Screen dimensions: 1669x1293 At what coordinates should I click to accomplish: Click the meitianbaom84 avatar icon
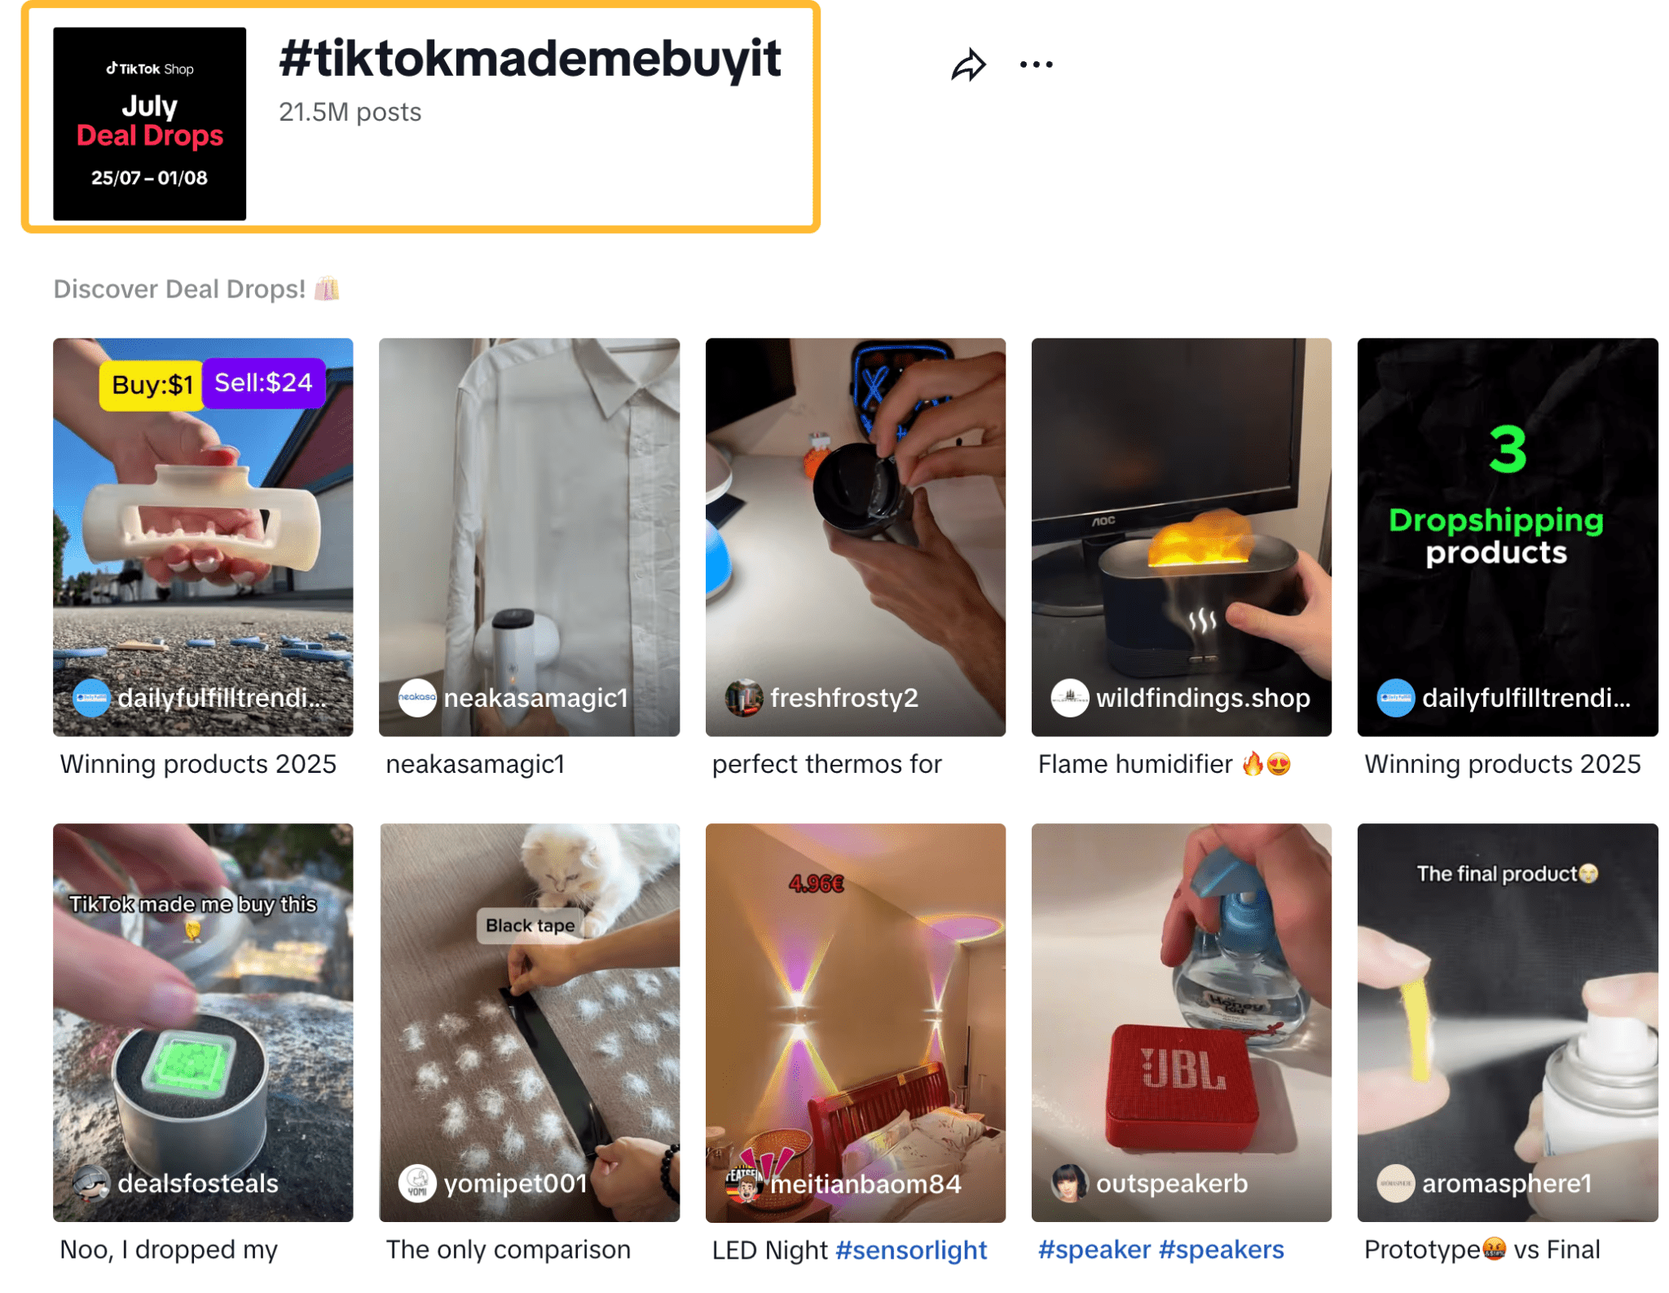point(743,1183)
